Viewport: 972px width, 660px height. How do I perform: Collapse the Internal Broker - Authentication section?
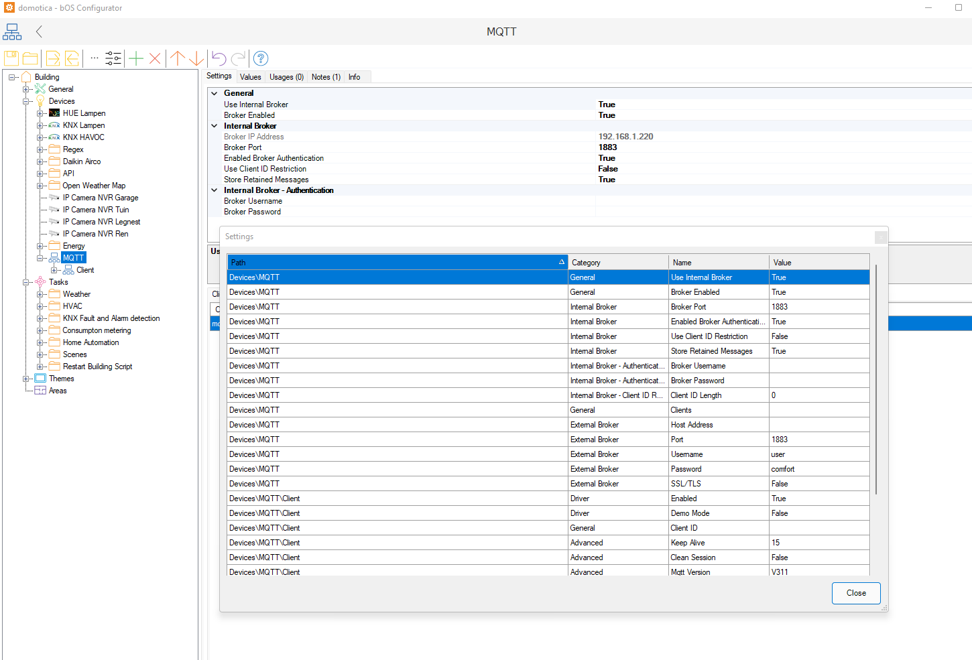click(x=215, y=190)
